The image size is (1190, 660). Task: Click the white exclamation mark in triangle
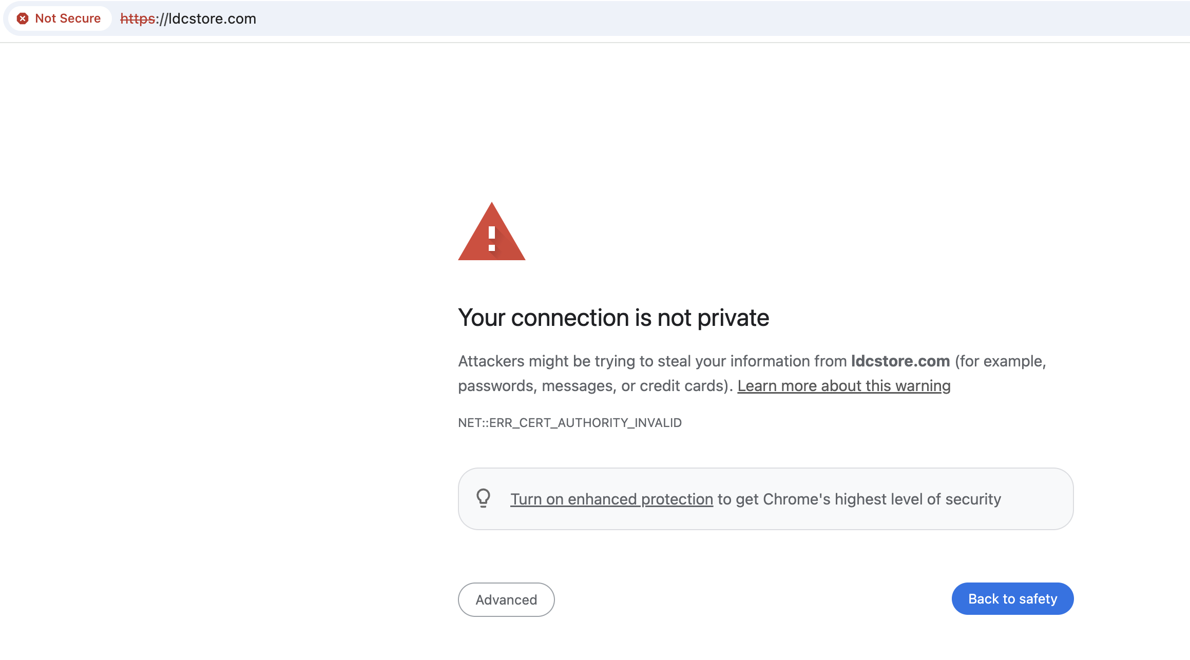[x=492, y=239]
